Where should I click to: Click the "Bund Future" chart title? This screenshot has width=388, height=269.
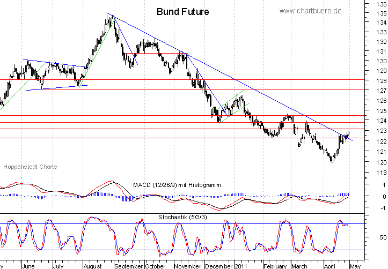[x=182, y=12]
